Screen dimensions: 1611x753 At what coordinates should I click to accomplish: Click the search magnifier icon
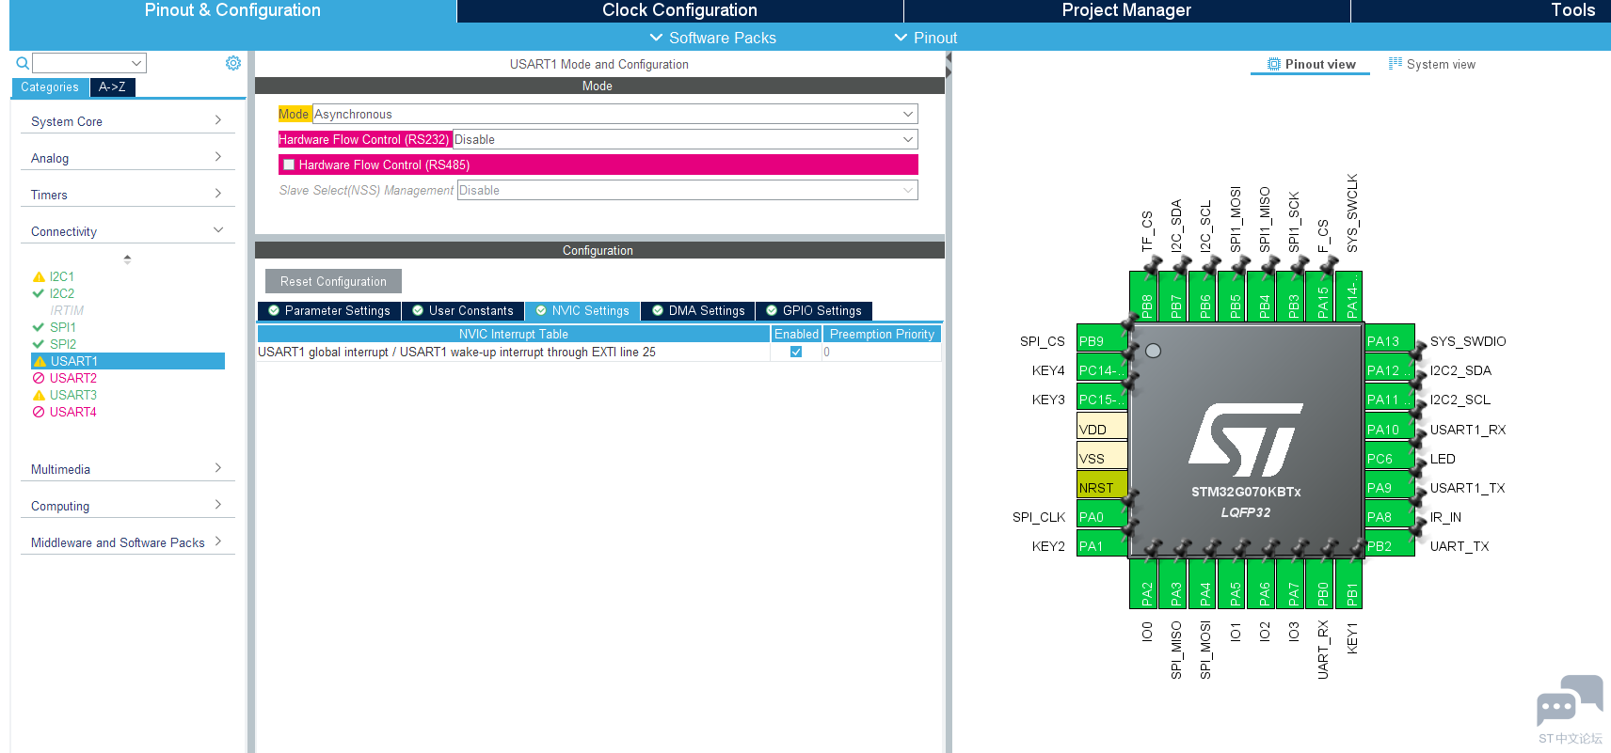(x=23, y=63)
